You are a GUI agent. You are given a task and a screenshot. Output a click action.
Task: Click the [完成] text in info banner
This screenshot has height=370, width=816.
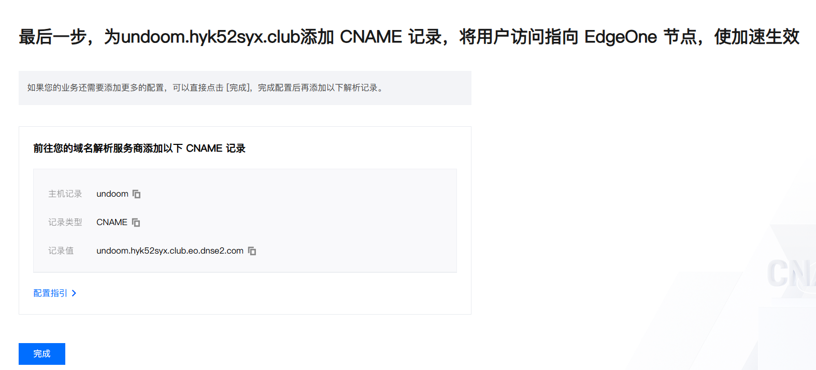click(239, 88)
